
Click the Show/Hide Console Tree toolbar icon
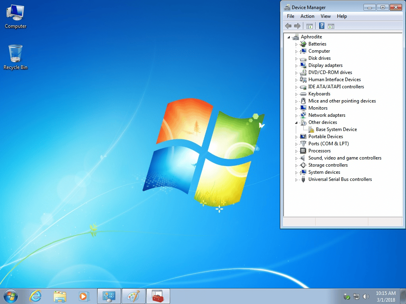(310, 26)
